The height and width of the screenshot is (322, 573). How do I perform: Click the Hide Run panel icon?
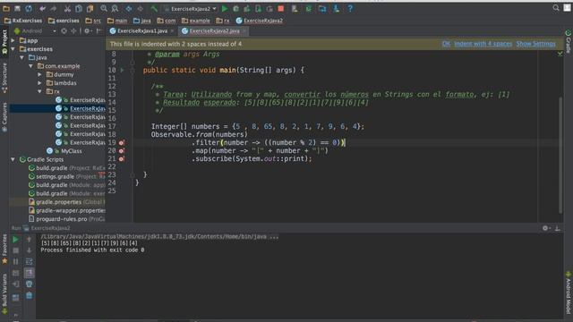558,228
